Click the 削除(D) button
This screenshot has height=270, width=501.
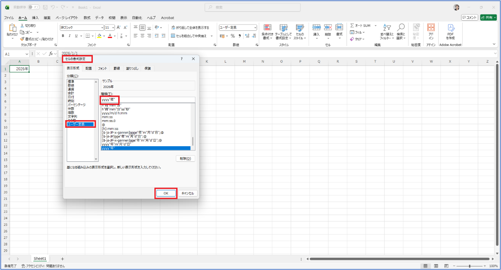pos(185,159)
